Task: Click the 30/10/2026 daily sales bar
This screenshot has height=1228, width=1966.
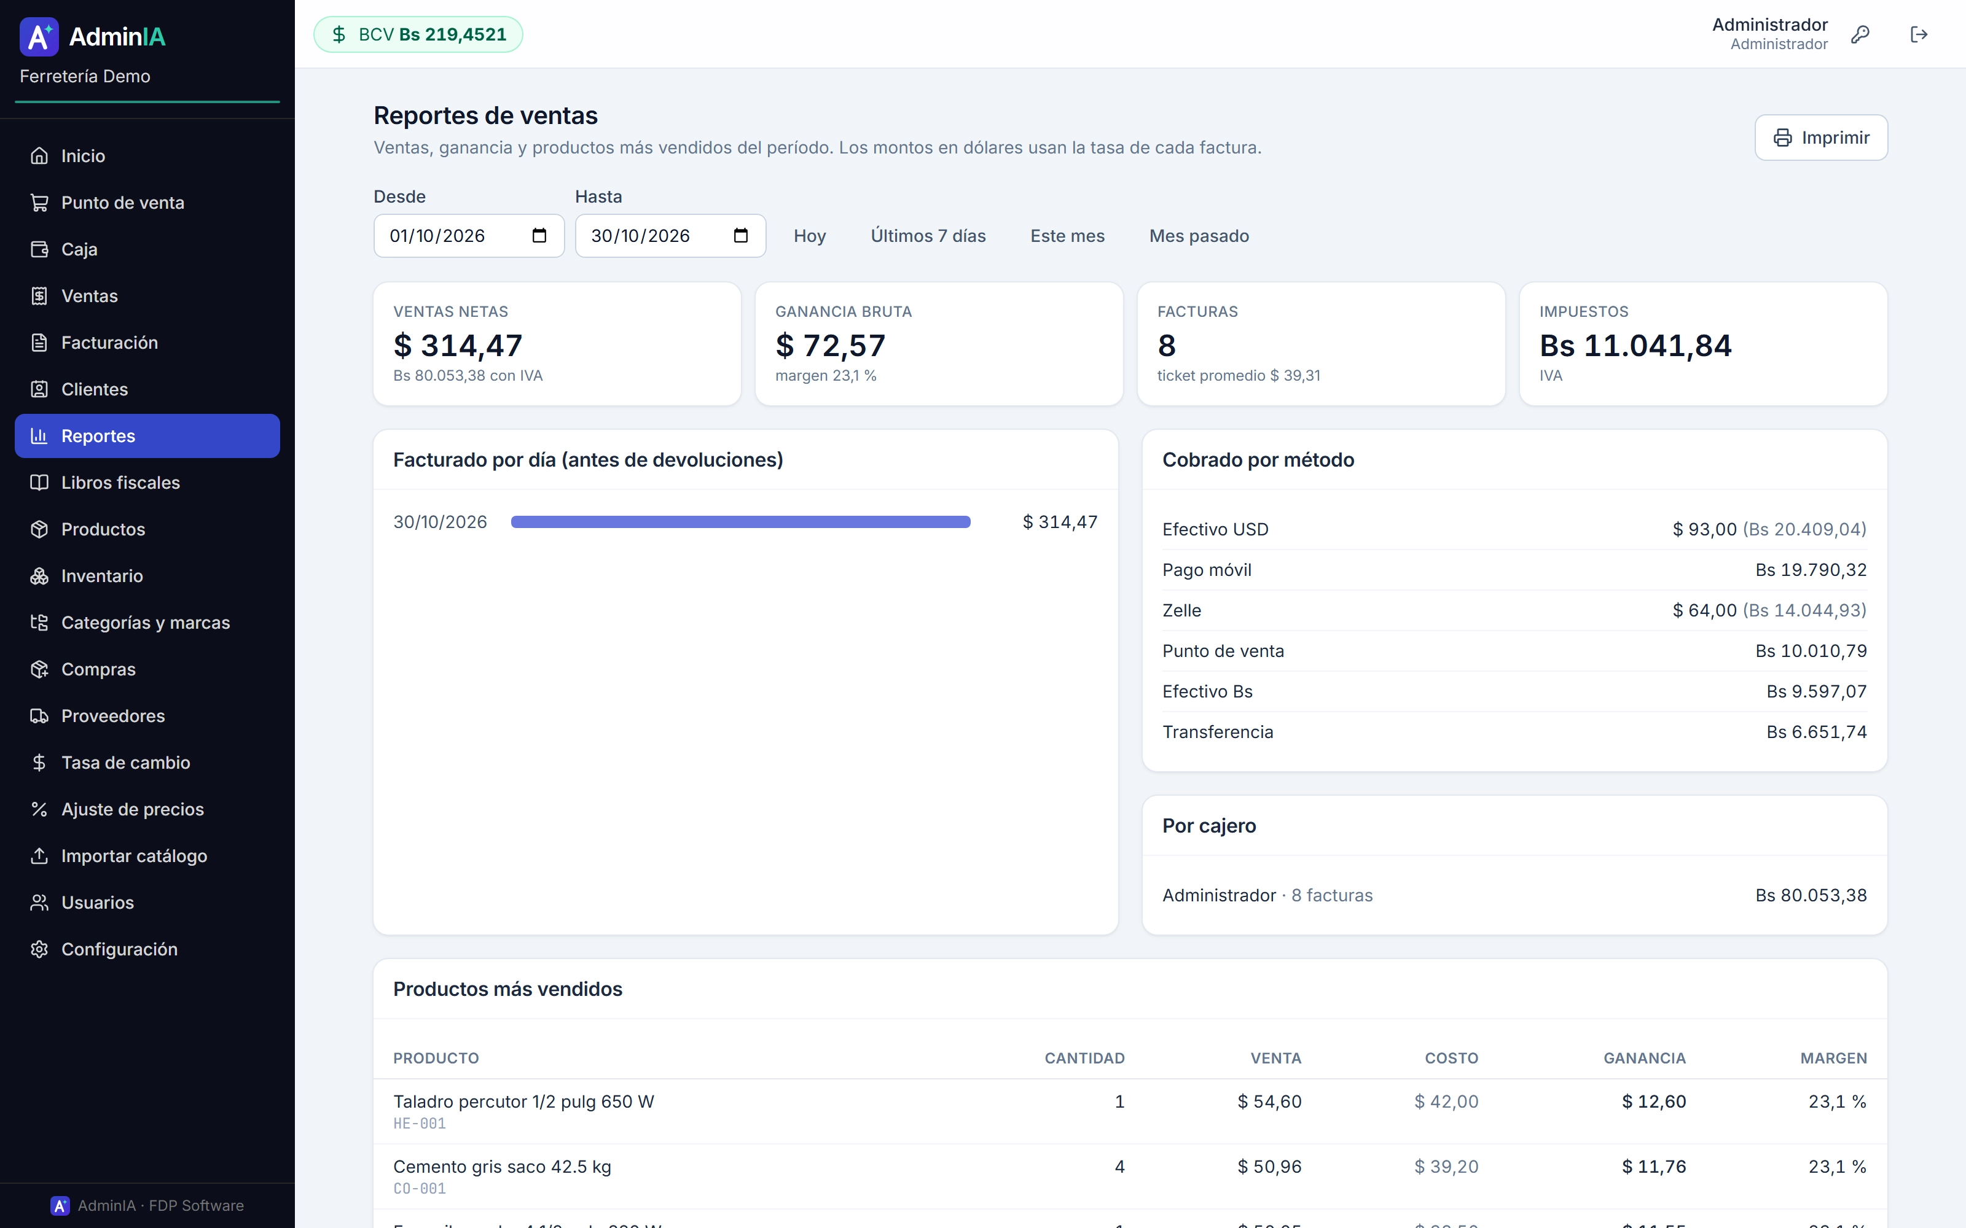Action: click(x=740, y=523)
